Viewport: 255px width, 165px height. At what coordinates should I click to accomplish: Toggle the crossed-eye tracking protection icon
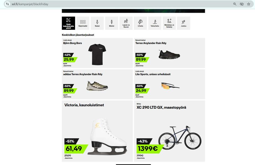(x=242, y=4)
